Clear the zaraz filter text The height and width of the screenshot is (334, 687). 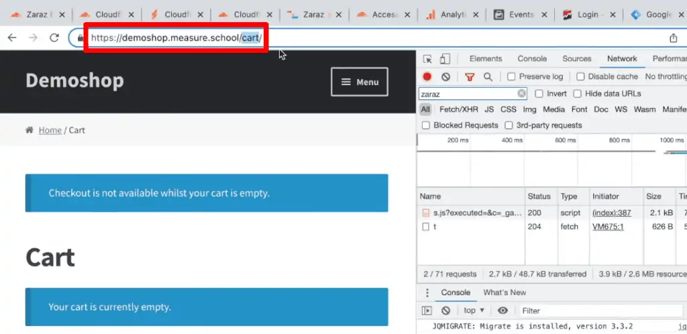click(x=521, y=94)
